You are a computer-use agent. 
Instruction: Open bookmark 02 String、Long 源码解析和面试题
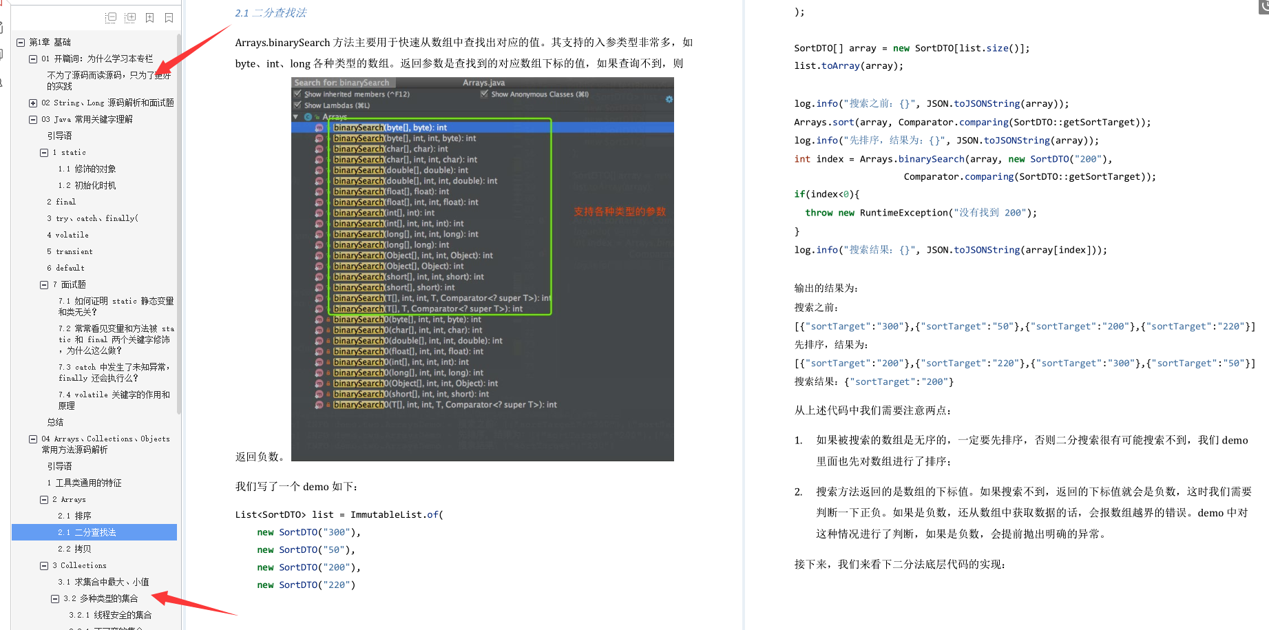tap(107, 103)
